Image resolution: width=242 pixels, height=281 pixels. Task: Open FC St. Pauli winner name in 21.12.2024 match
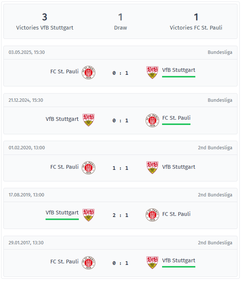(176, 118)
